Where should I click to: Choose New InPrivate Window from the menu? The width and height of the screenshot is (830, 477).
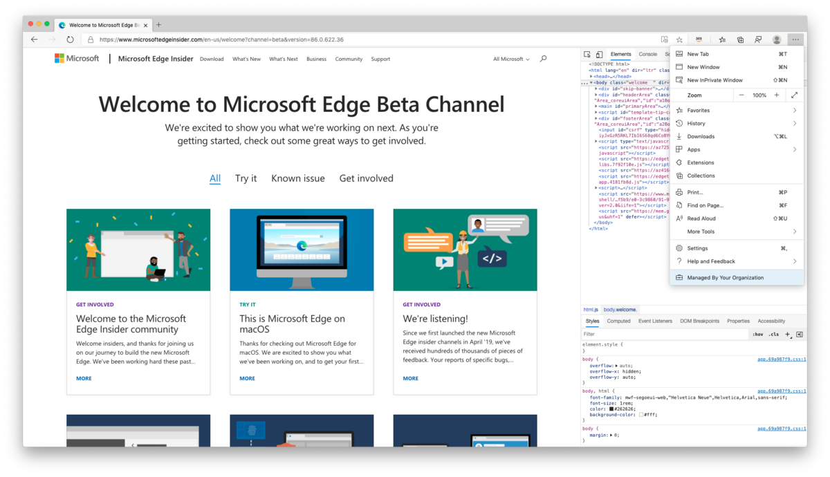[737, 80]
